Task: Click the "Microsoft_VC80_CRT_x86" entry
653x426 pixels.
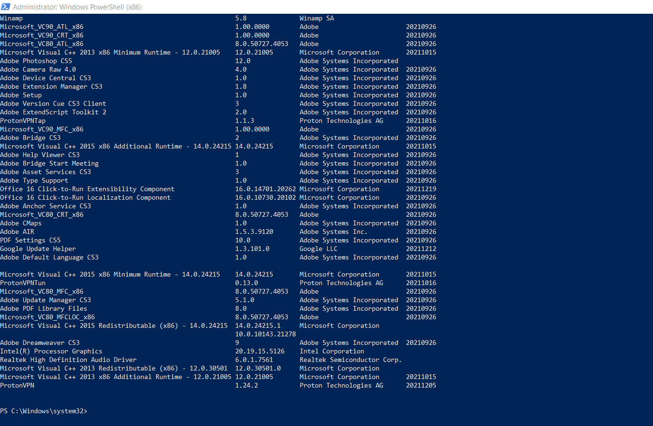Action: click(42, 215)
